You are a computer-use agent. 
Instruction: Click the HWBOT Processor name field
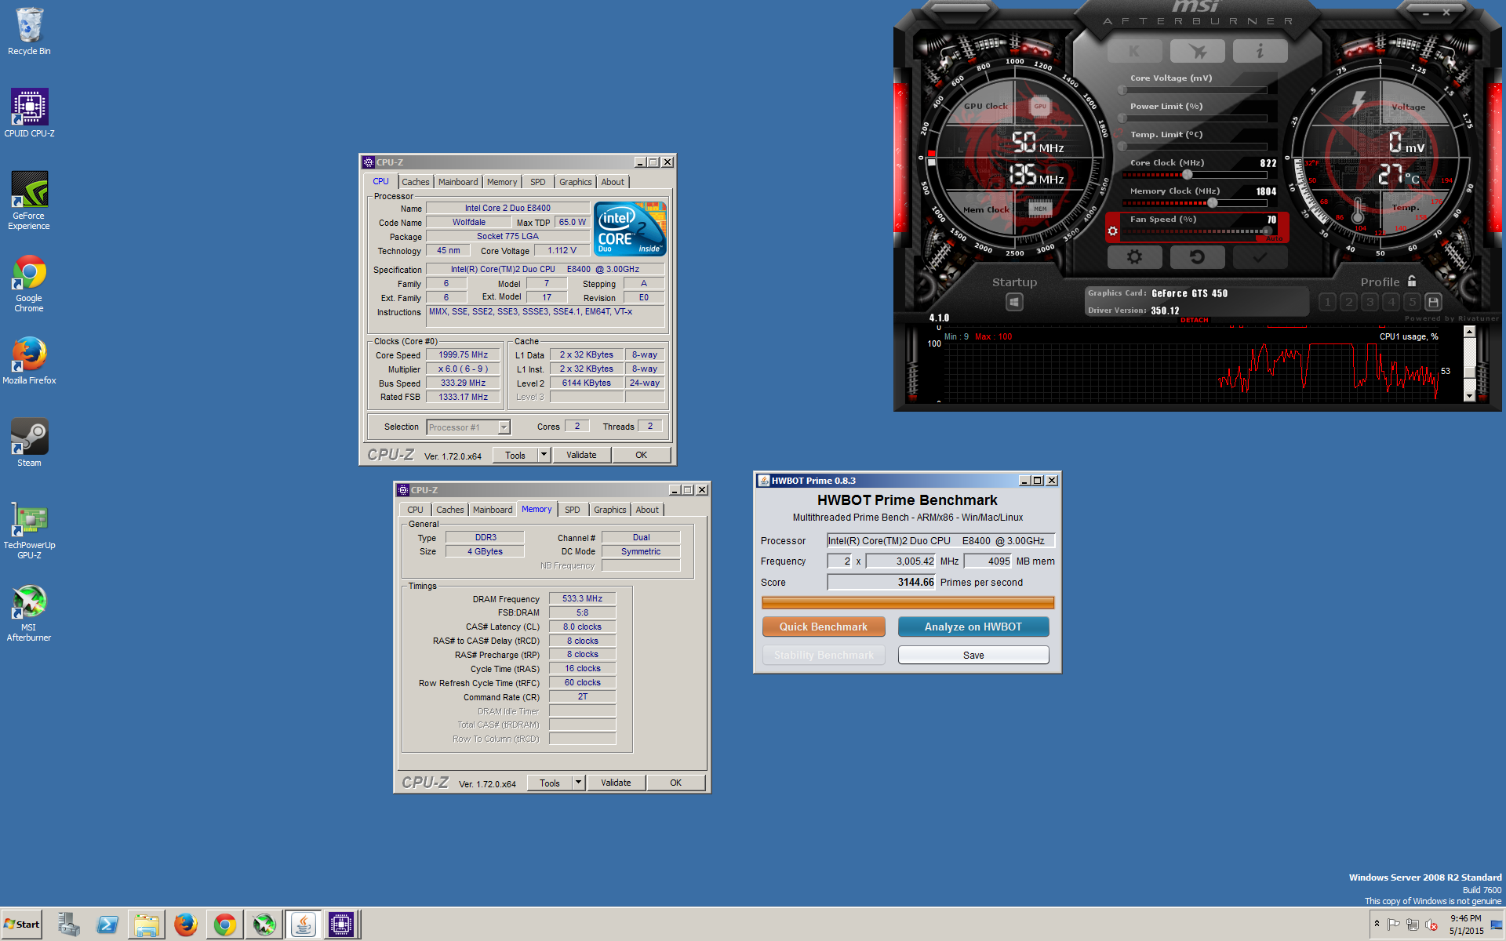940,540
